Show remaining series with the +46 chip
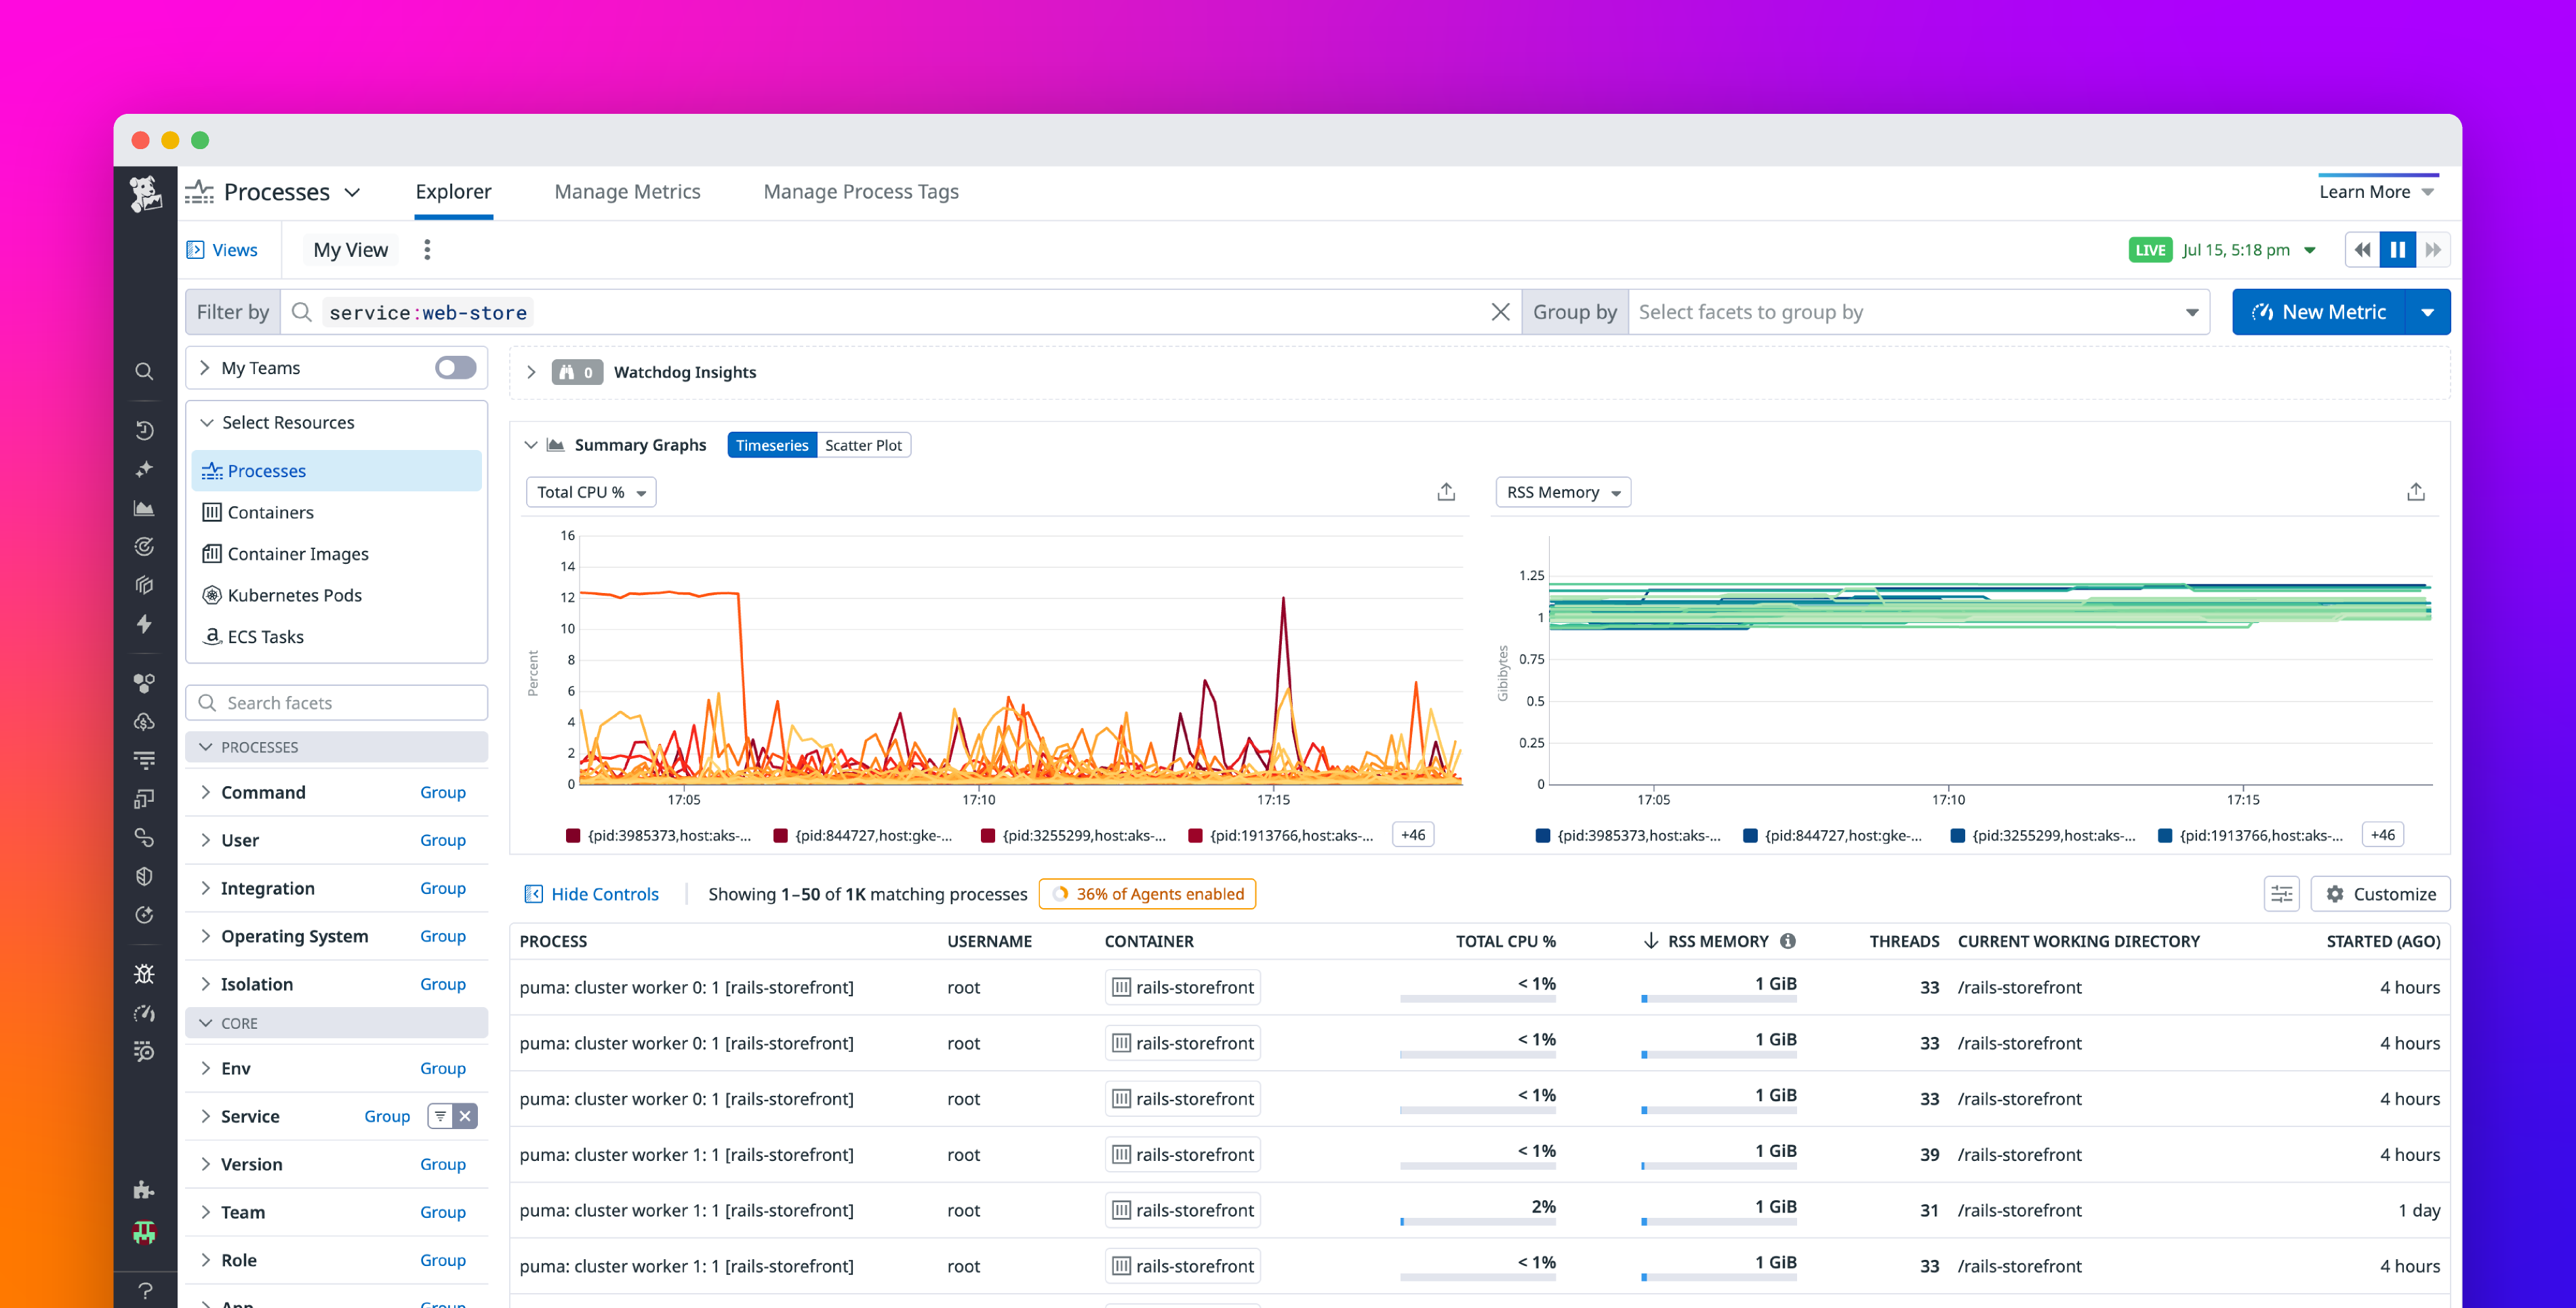 [1412, 833]
